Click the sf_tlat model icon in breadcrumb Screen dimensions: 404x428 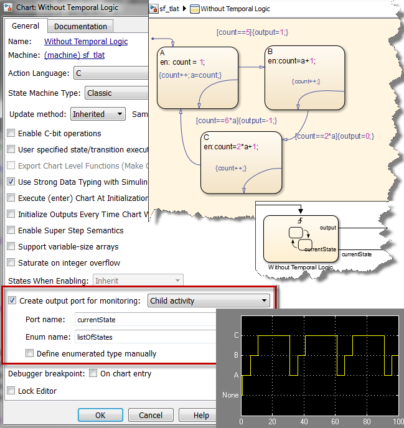(x=156, y=9)
